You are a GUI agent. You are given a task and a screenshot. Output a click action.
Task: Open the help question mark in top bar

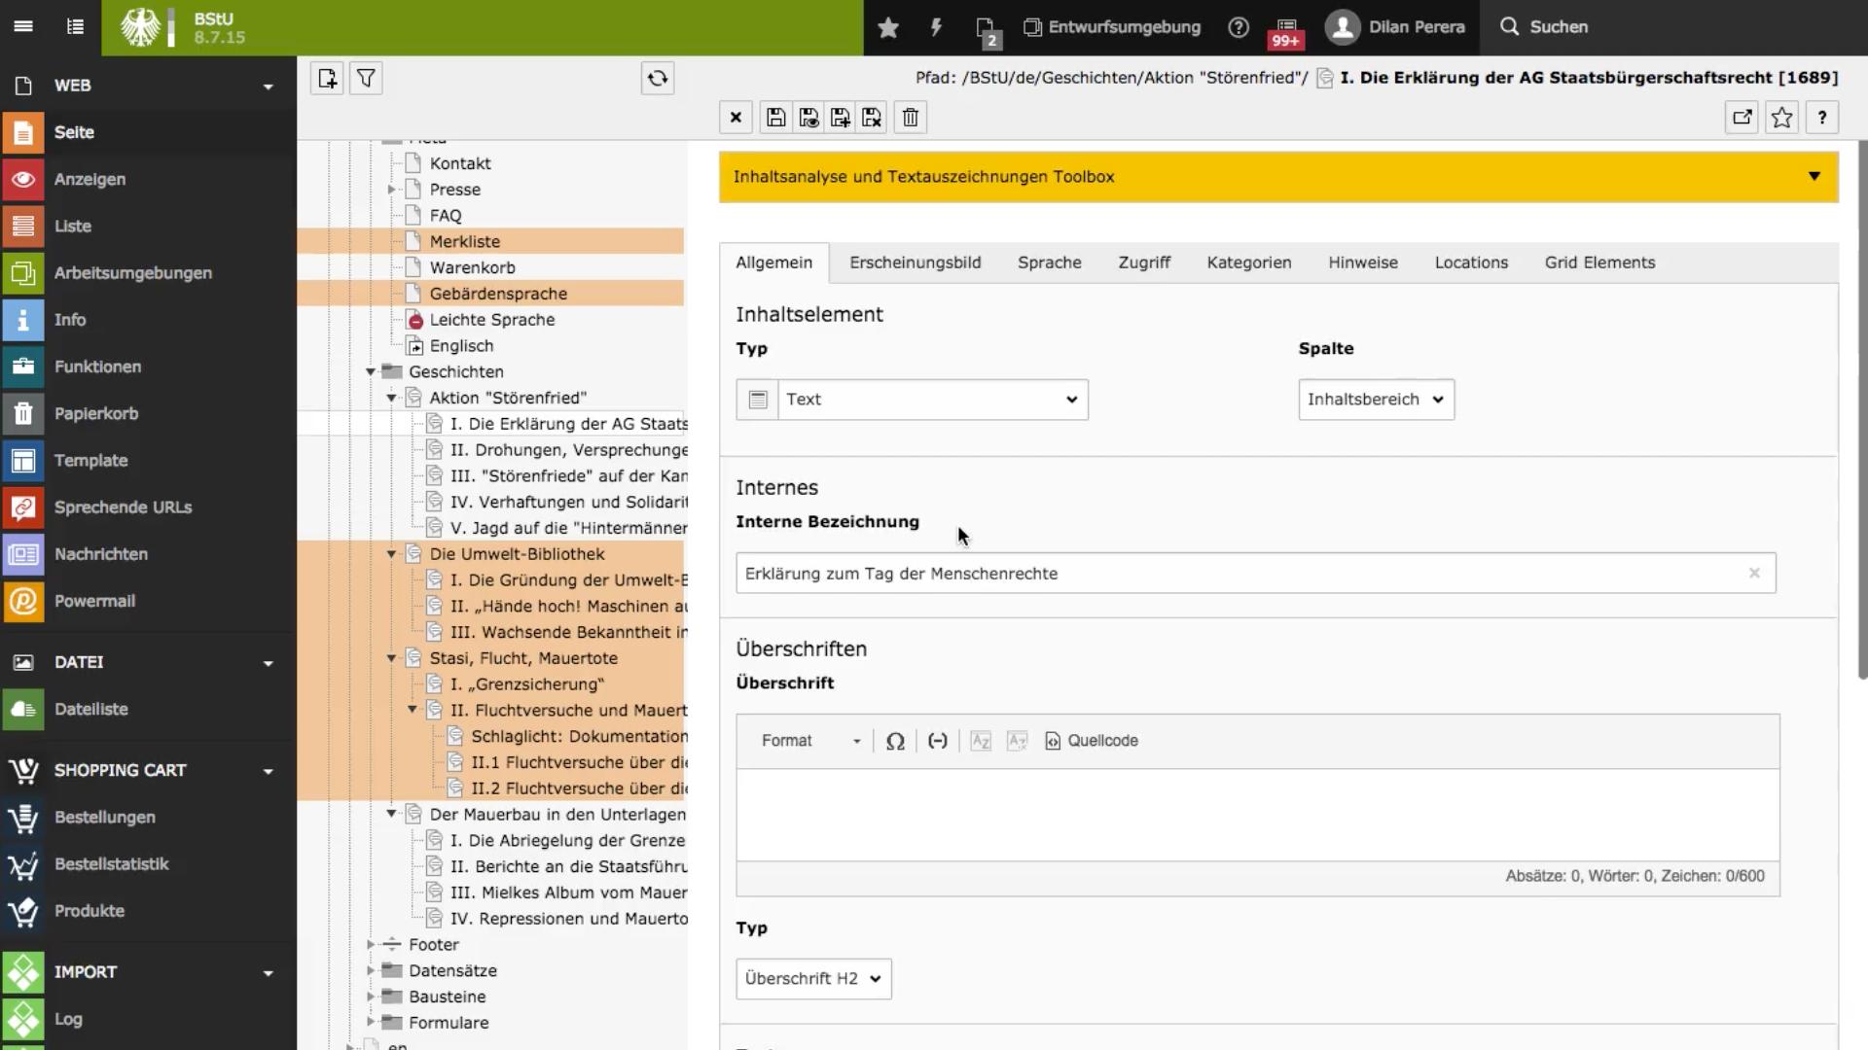click(1238, 27)
